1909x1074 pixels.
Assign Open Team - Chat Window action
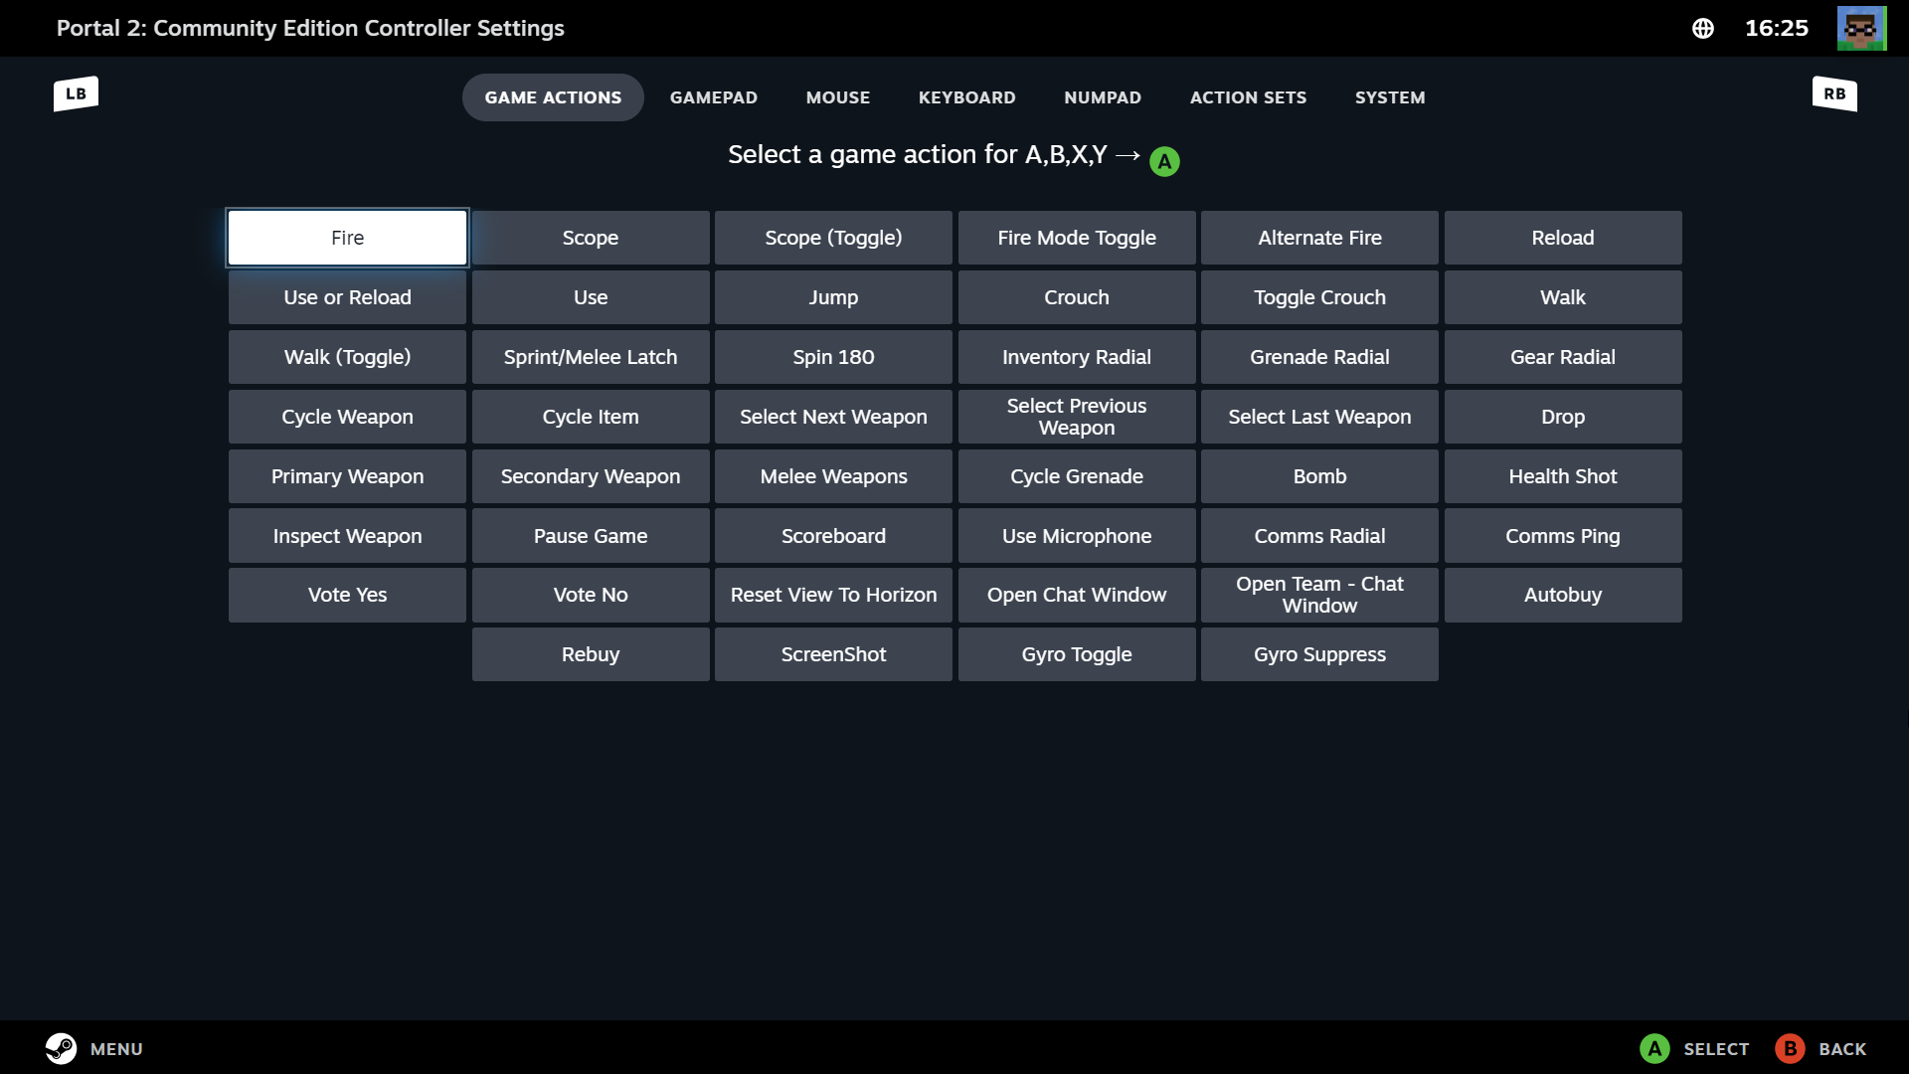1319,595
